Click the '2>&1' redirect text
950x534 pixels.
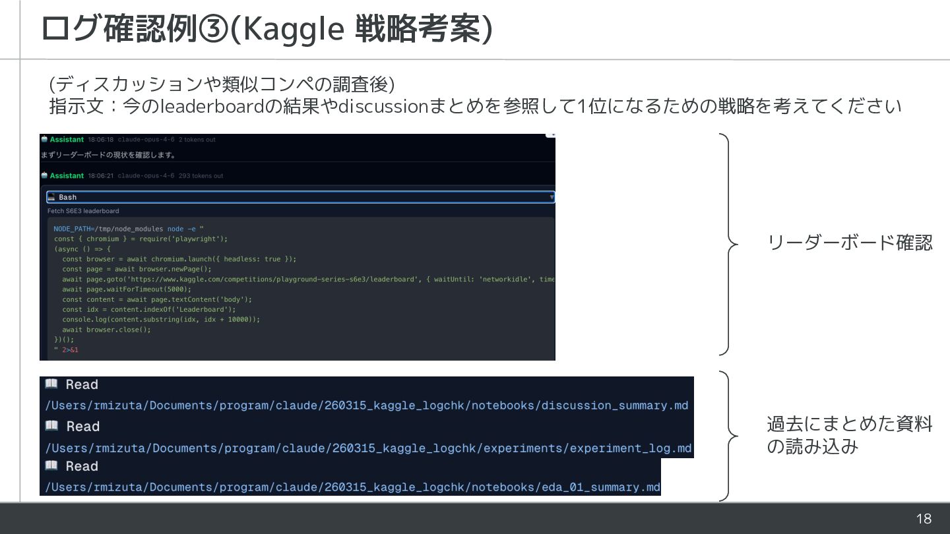(x=70, y=349)
